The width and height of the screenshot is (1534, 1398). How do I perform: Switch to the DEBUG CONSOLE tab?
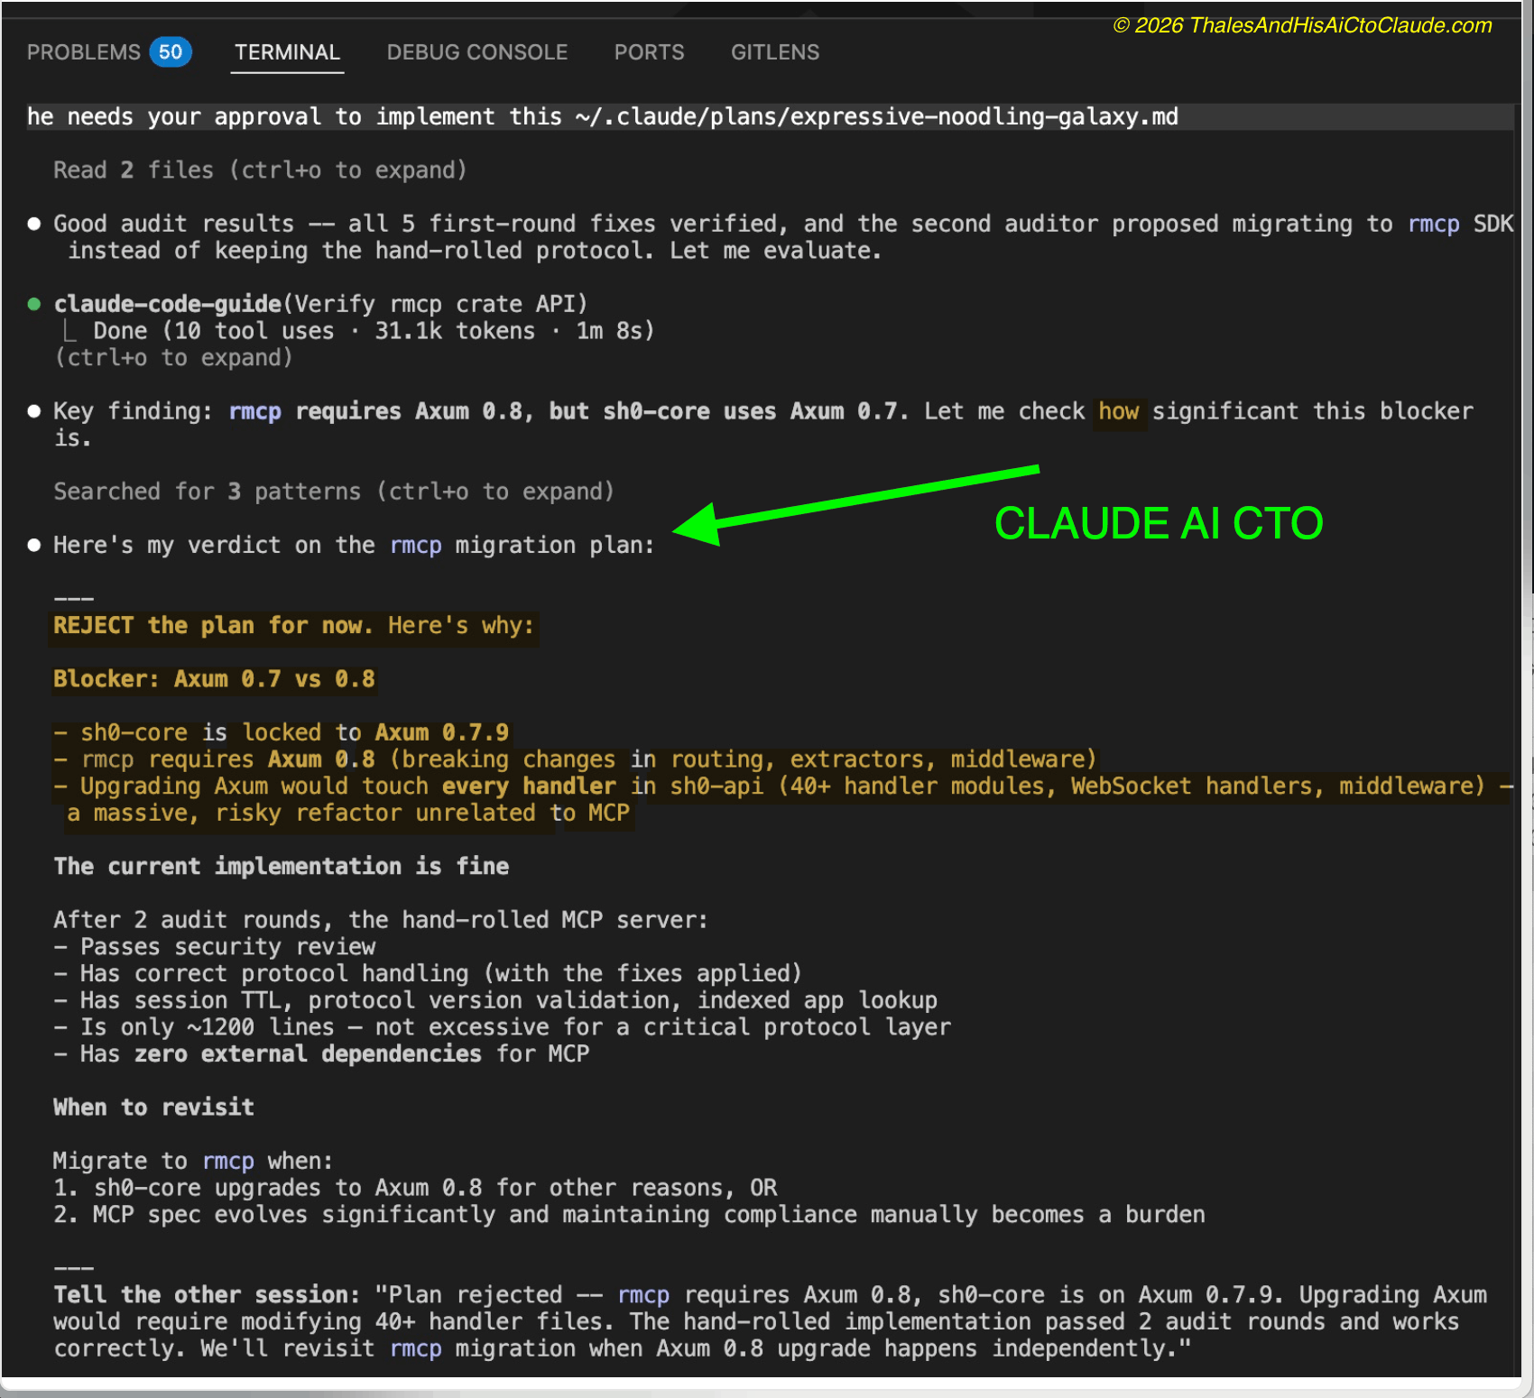click(476, 52)
